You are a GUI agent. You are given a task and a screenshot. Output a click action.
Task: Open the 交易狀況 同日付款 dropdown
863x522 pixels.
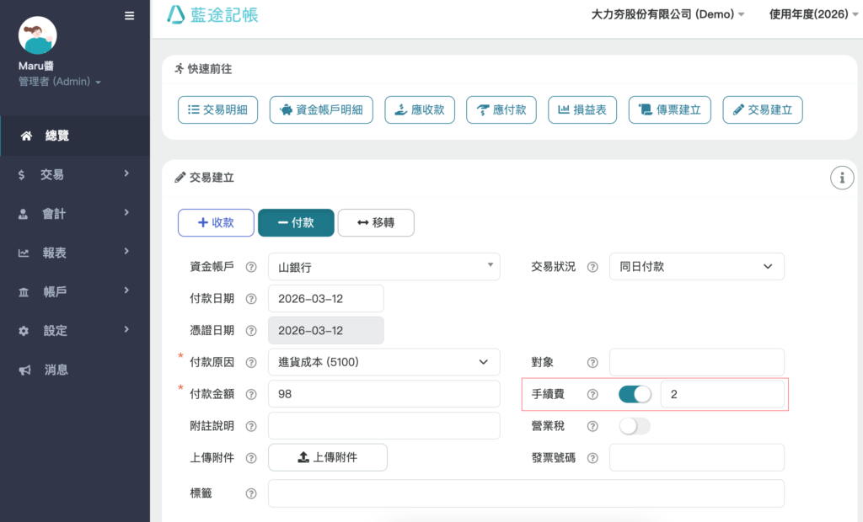[x=696, y=267]
